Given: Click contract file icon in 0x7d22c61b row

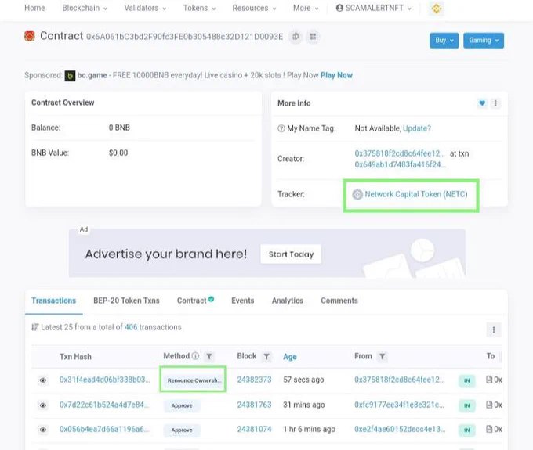Looking at the screenshot, I should [x=489, y=405].
